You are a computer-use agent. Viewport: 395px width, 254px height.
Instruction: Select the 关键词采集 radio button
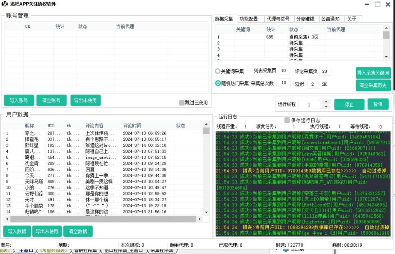tap(218, 71)
